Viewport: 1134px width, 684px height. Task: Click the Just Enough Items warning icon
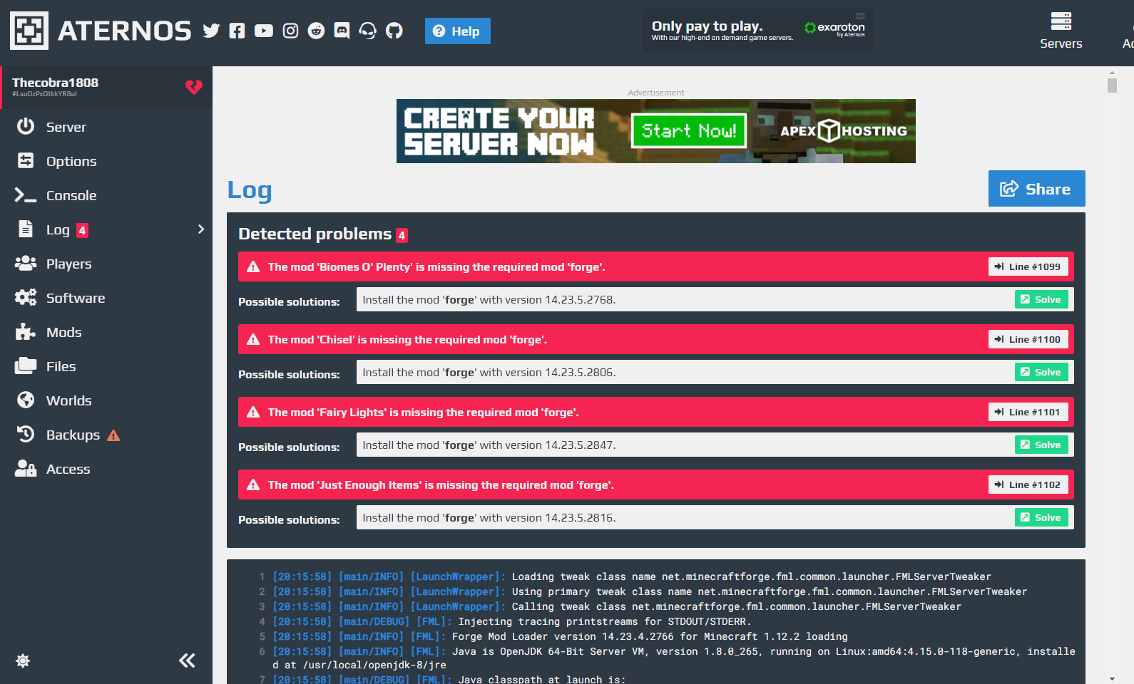[253, 484]
